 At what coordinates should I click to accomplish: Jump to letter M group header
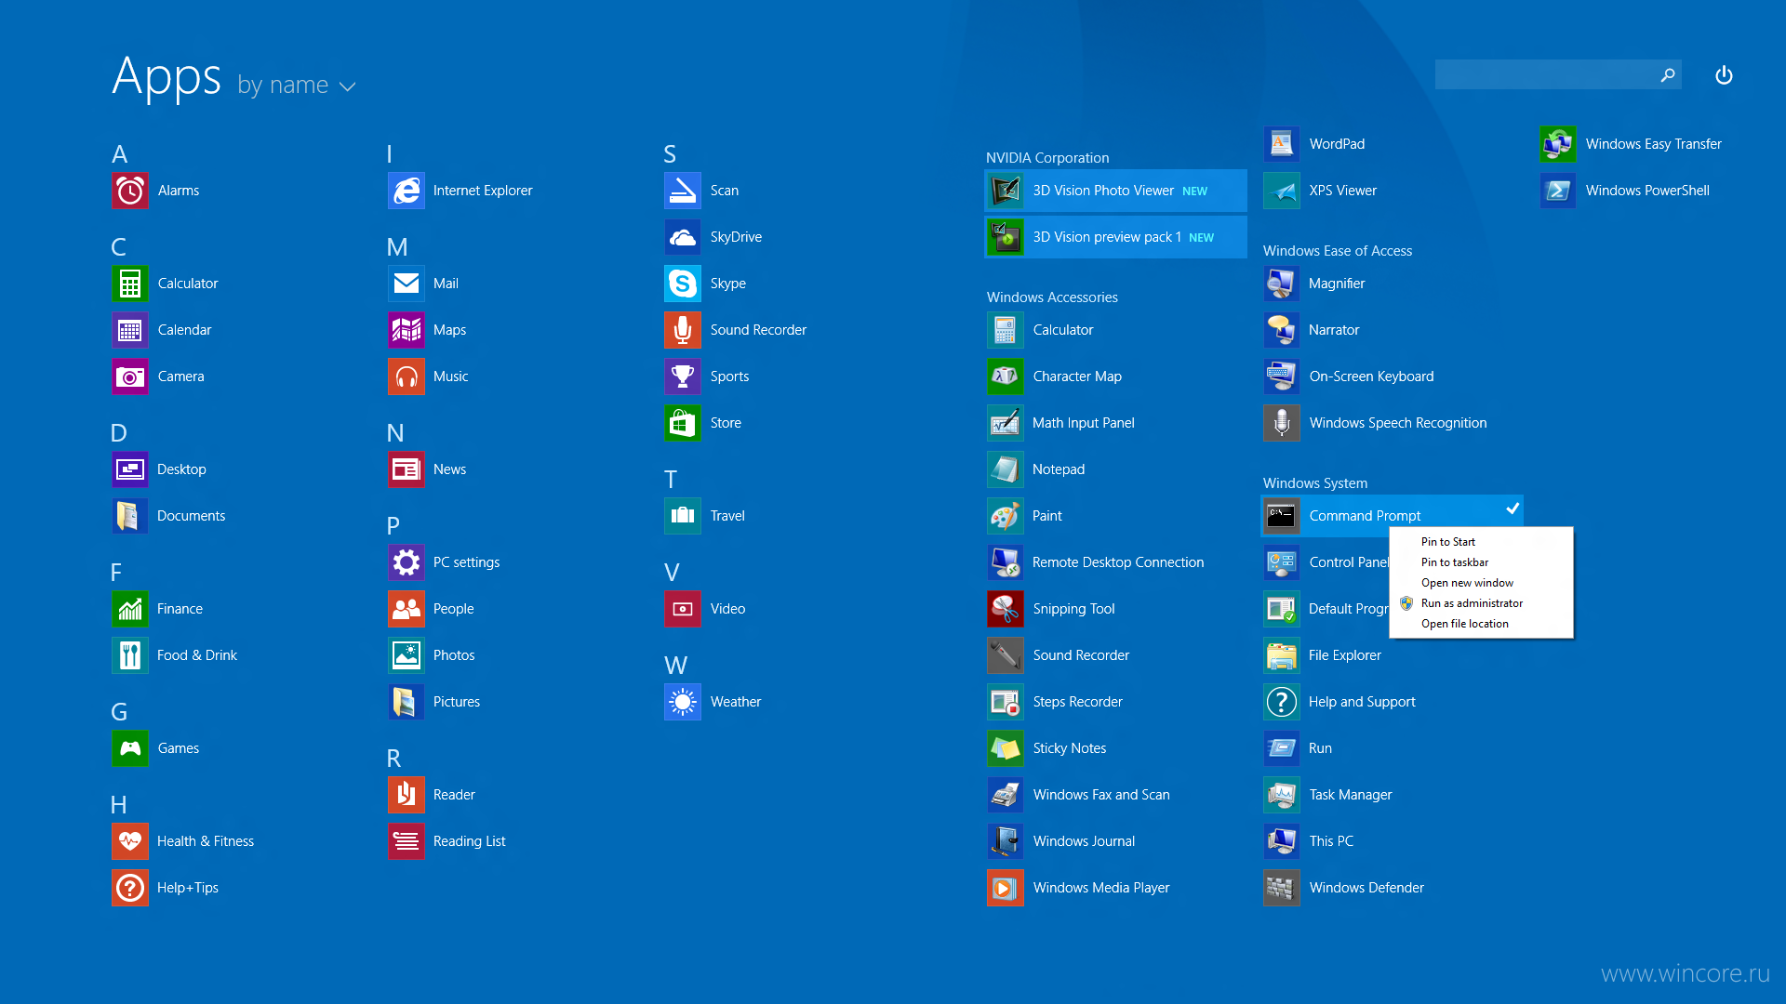pyautogui.click(x=397, y=247)
